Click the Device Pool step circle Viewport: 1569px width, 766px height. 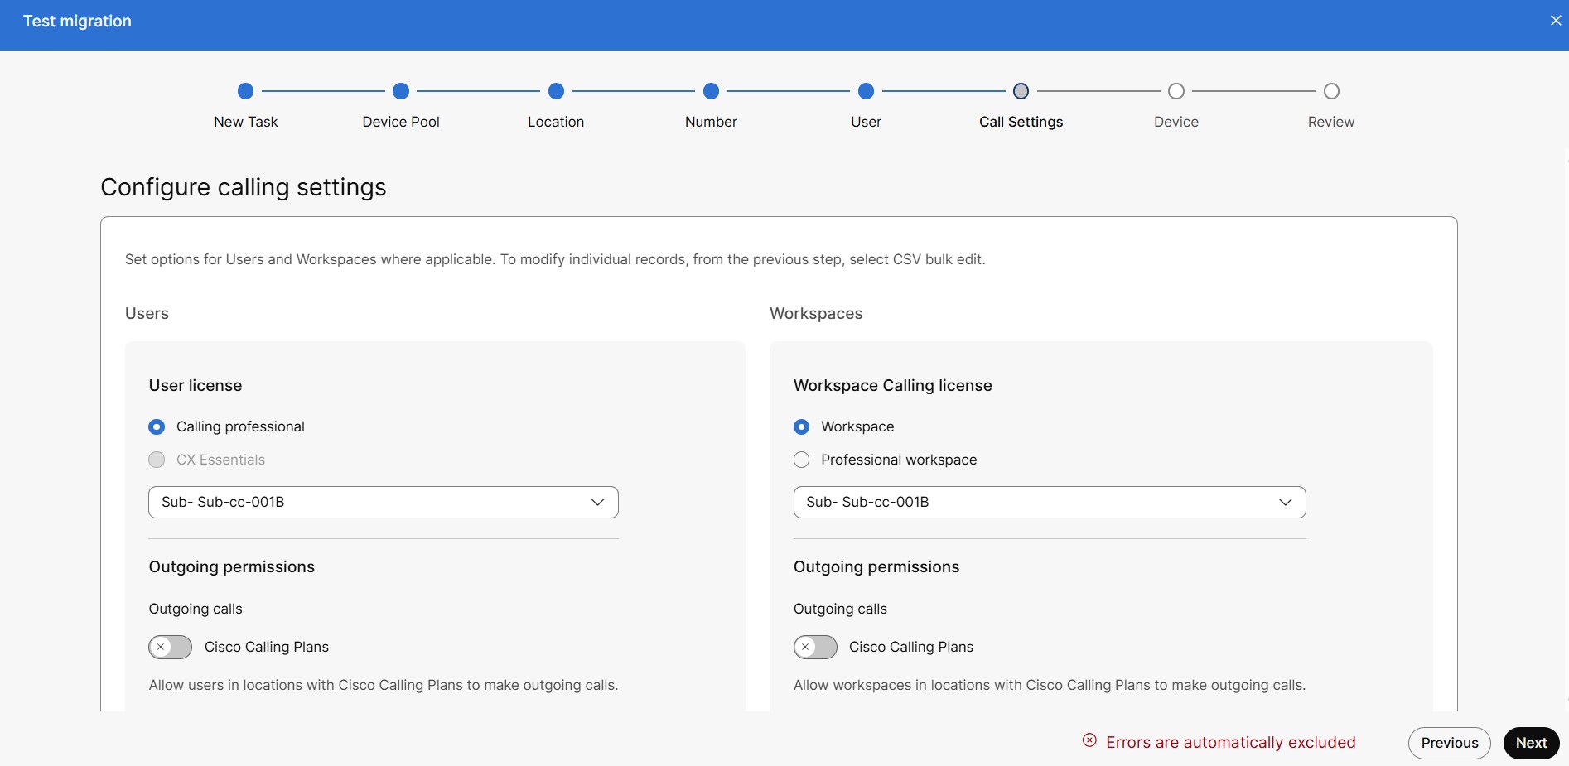[x=401, y=91]
